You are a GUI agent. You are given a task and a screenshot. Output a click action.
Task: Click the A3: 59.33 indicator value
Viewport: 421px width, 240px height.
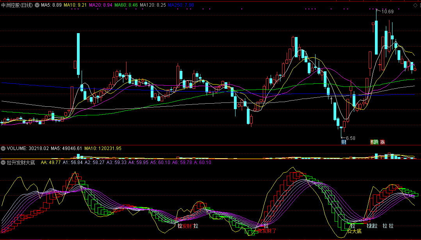[116, 162]
